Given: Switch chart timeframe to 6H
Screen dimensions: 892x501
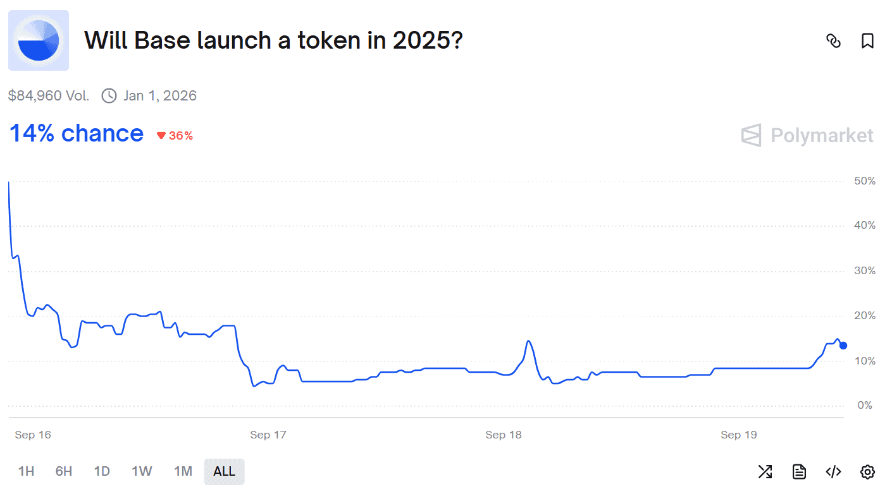Looking at the screenshot, I should pos(63,471).
